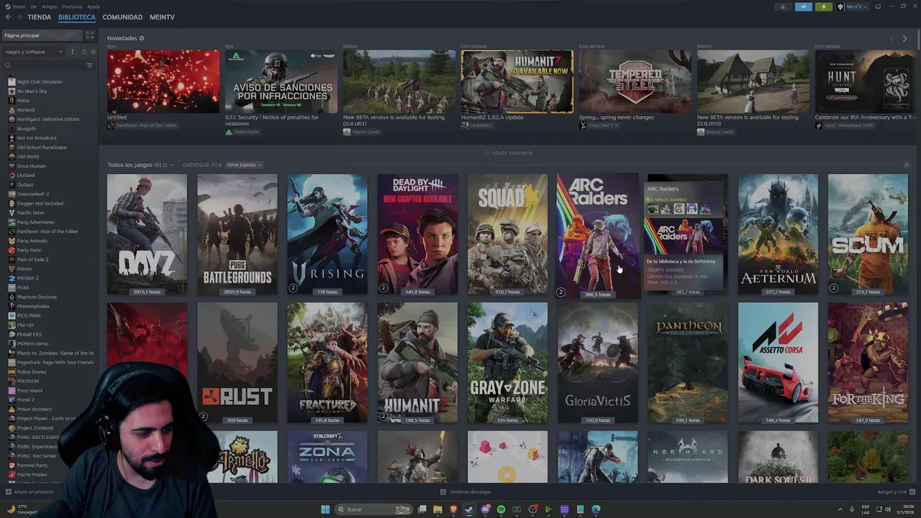This screenshot has width=921, height=518.
Task: Open the green notifications bell
Action: coord(824,6)
